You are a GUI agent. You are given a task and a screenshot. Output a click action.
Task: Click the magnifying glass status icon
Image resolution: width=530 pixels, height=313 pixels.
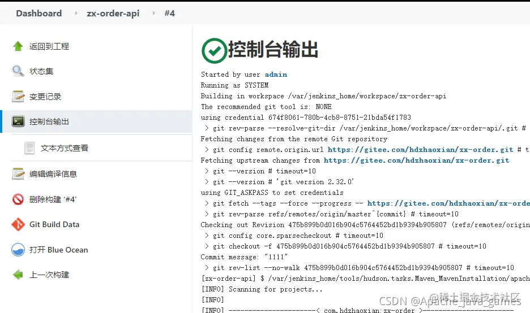tap(18, 71)
